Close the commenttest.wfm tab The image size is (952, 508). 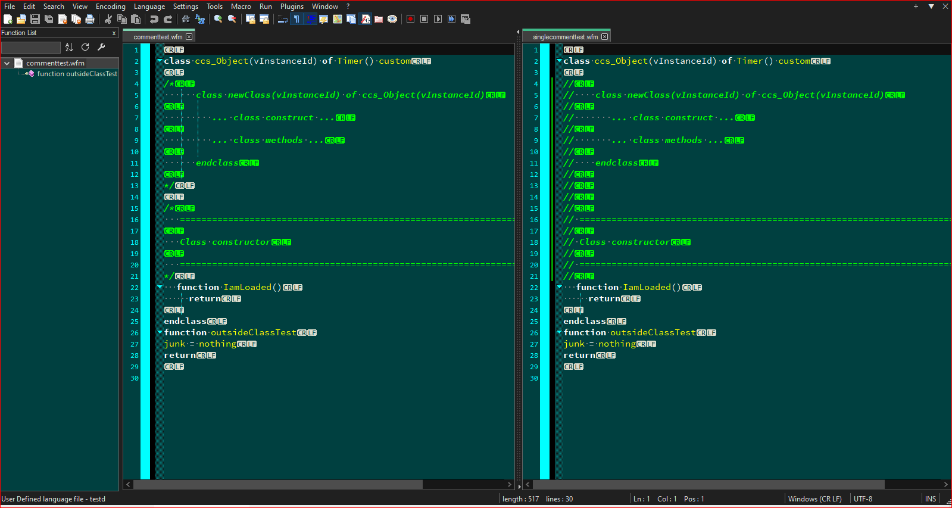[x=189, y=37]
